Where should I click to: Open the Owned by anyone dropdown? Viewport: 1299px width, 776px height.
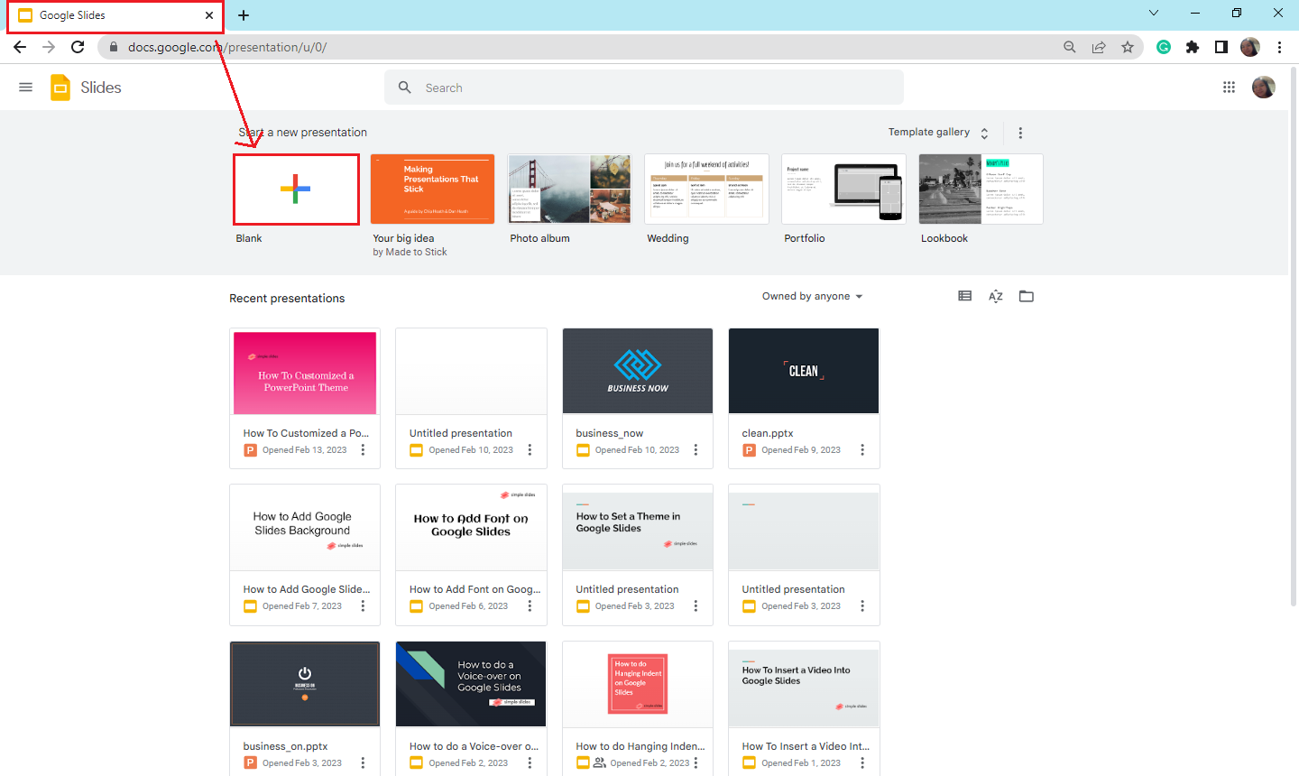[x=812, y=296]
